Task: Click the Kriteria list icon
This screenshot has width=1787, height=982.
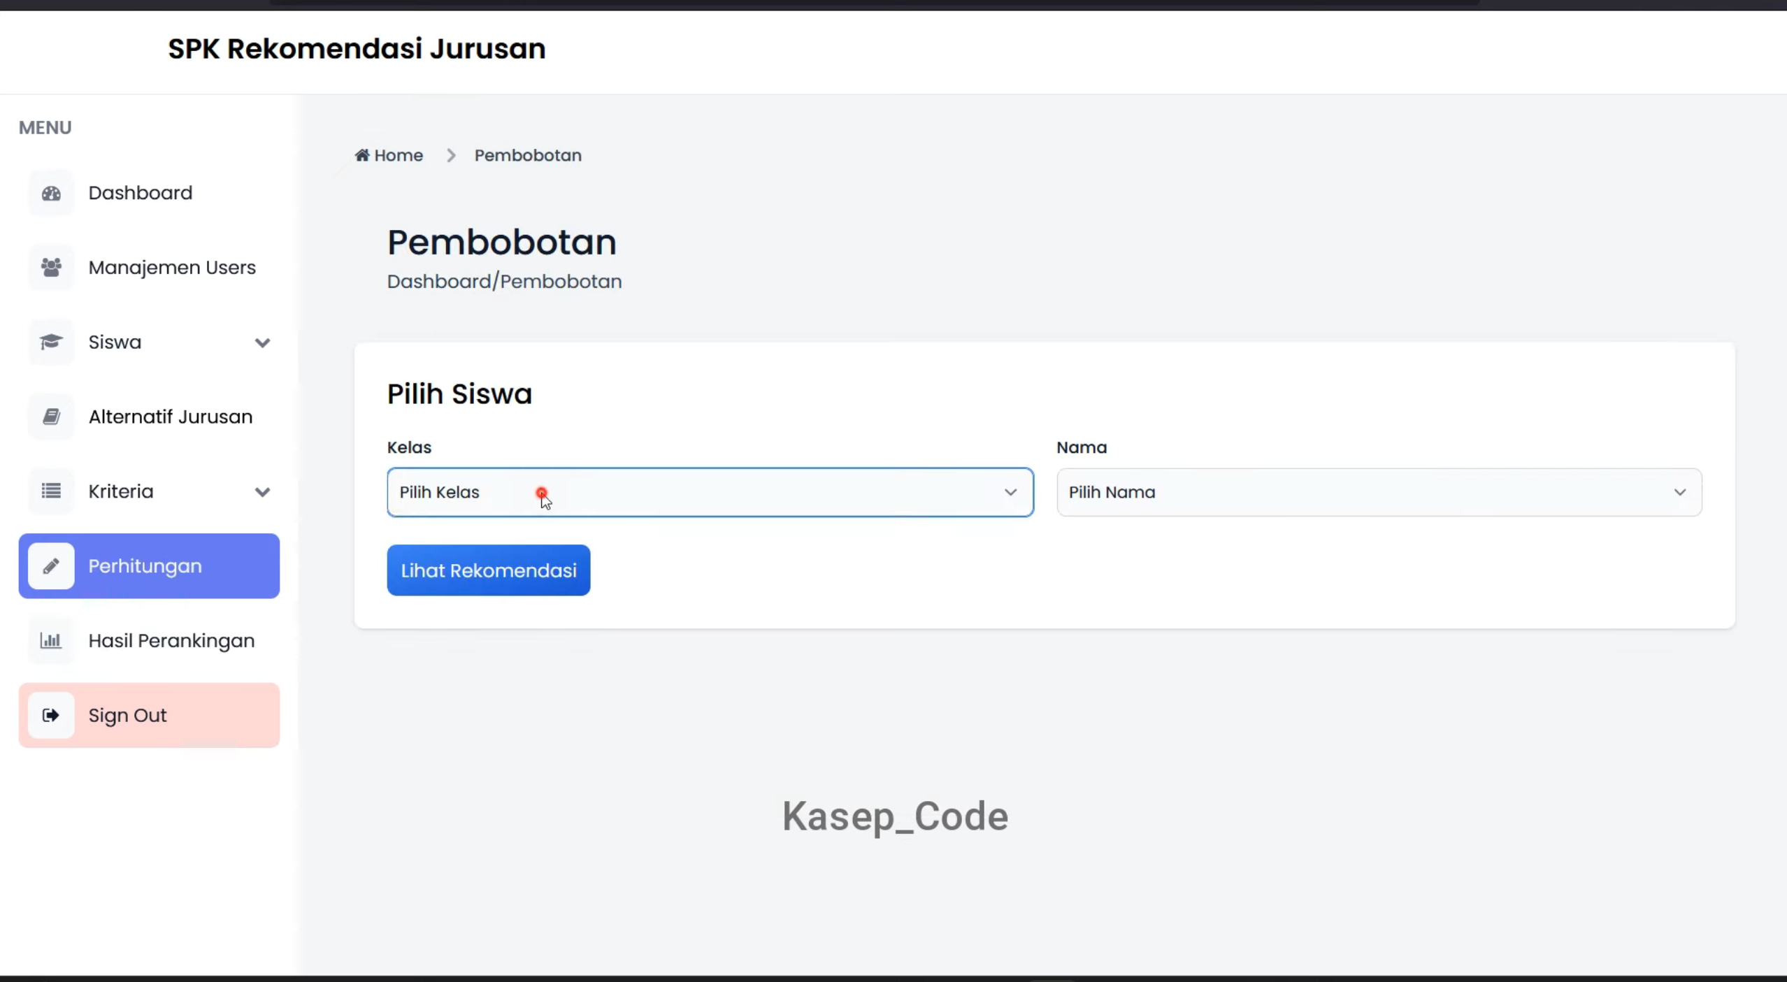Action: tap(51, 491)
